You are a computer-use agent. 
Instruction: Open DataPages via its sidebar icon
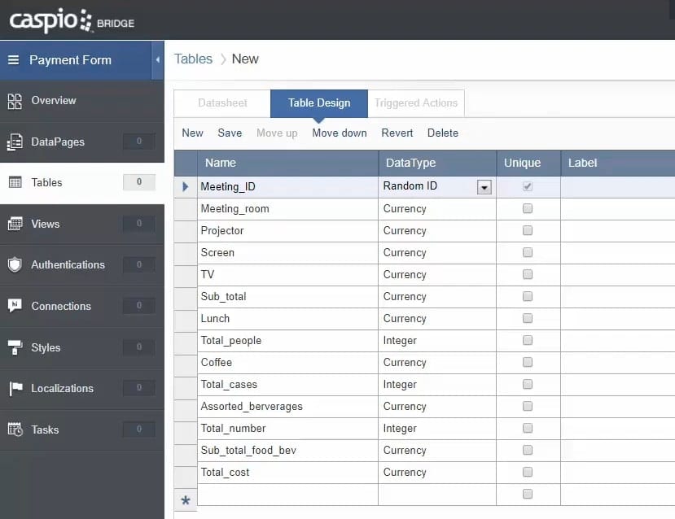pos(15,142)
